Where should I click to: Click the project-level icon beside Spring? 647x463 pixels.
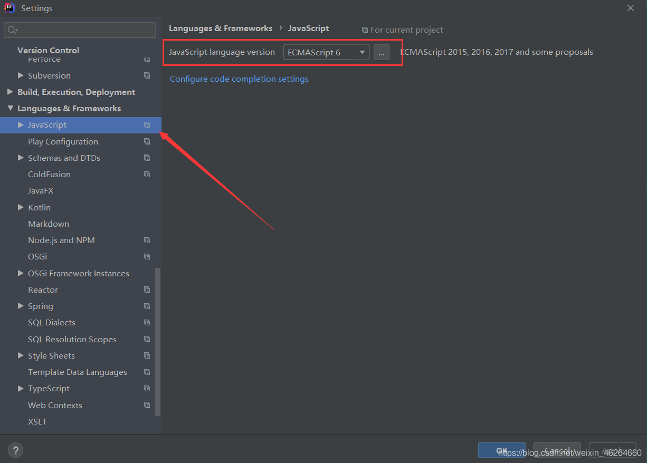[147, 306]
